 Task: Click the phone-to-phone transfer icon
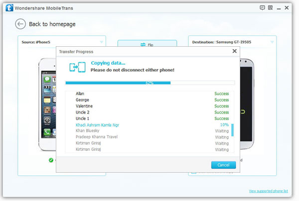click(x=77, y=67)
